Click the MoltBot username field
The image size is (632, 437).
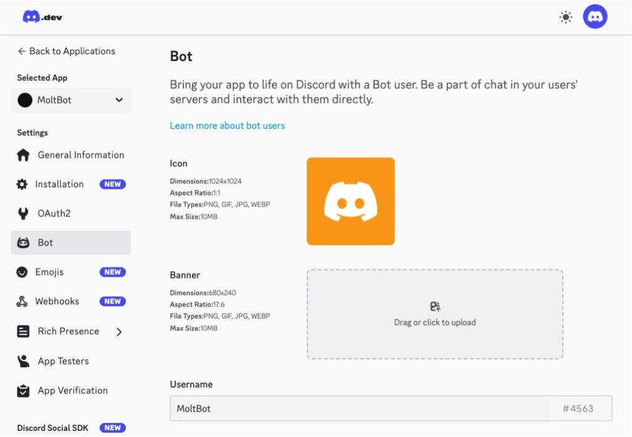click(360, 409)
